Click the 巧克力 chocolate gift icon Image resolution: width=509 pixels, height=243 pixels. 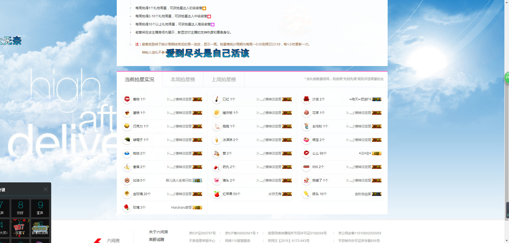[x=127, y=126]
